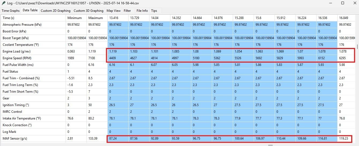This screenshot has height=146, width=359.
Task: Click the Minimum column header
Action: click(x=74, y=18)
